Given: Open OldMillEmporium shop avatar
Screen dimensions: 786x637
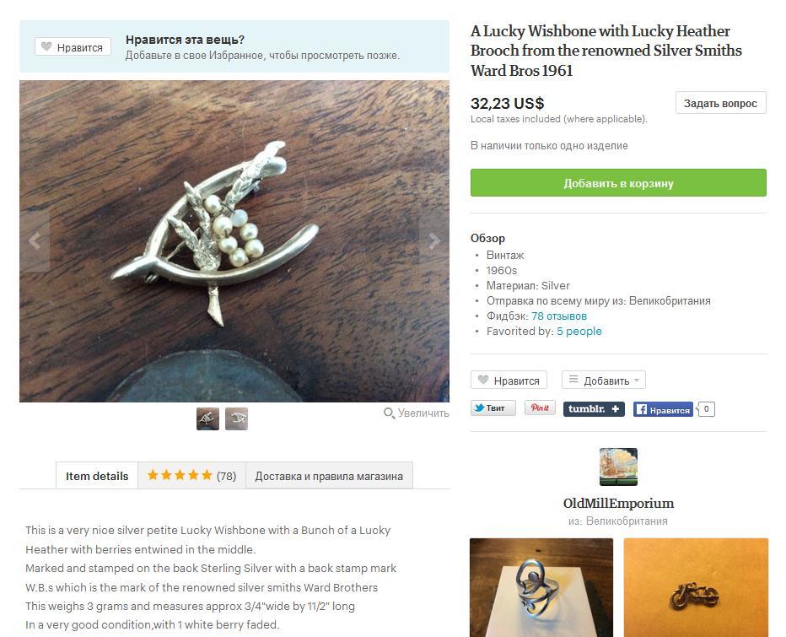Looking at the screenshot, I should 618,467.
